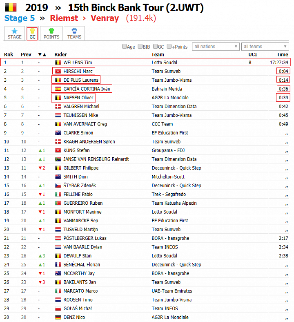The width and height of the screenshot is (294, 322).
Task: Open rider HIRSCHI Marc
Action: coord(78,71)
